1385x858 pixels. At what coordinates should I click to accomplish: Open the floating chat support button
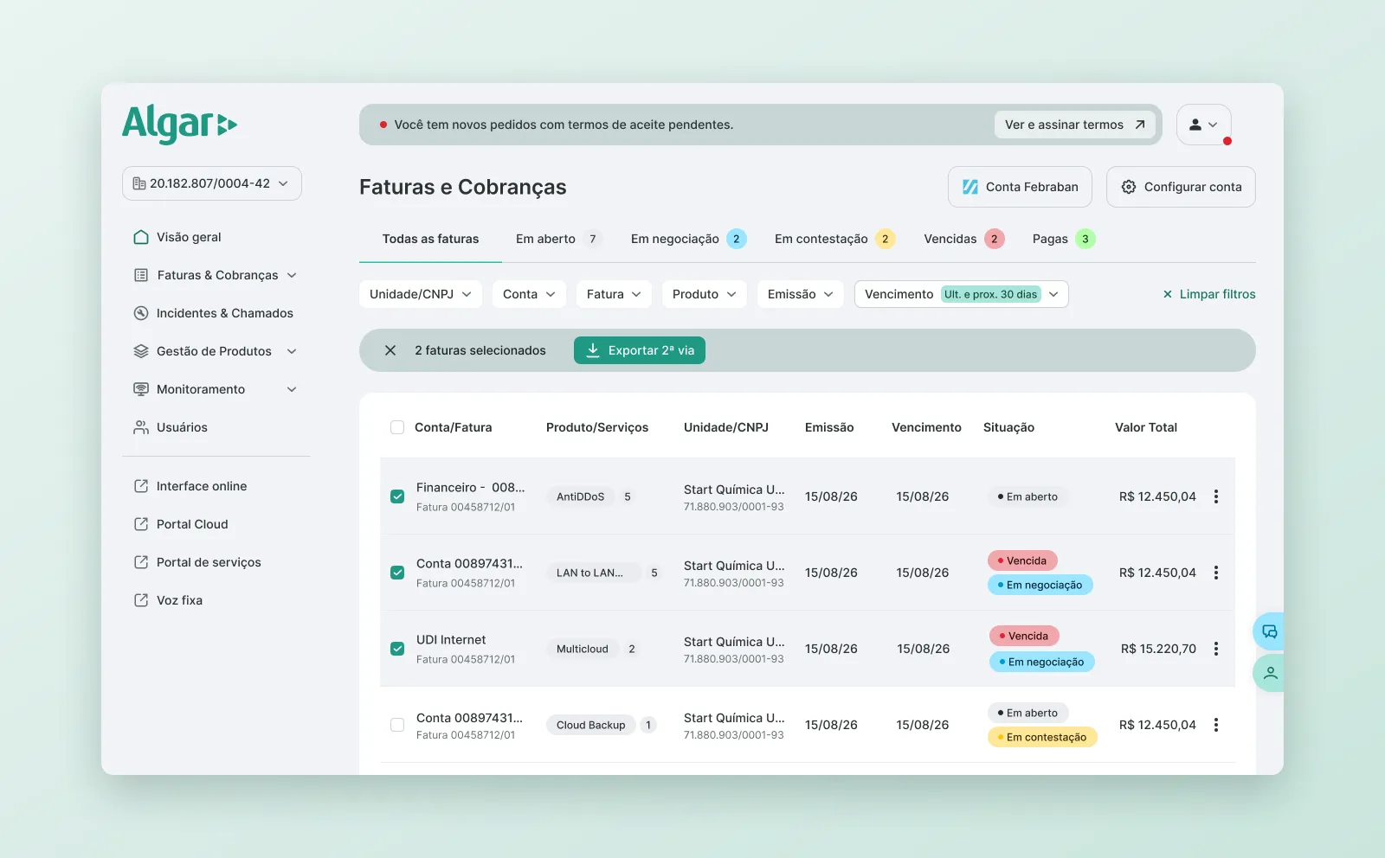[1269, 631]
